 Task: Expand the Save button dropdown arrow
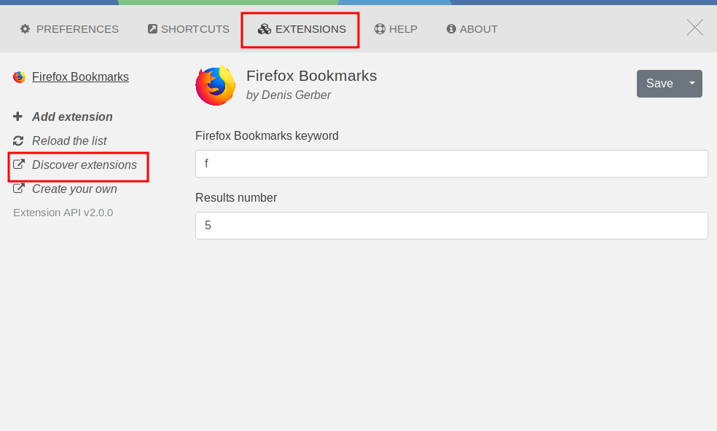pos(692,84)
